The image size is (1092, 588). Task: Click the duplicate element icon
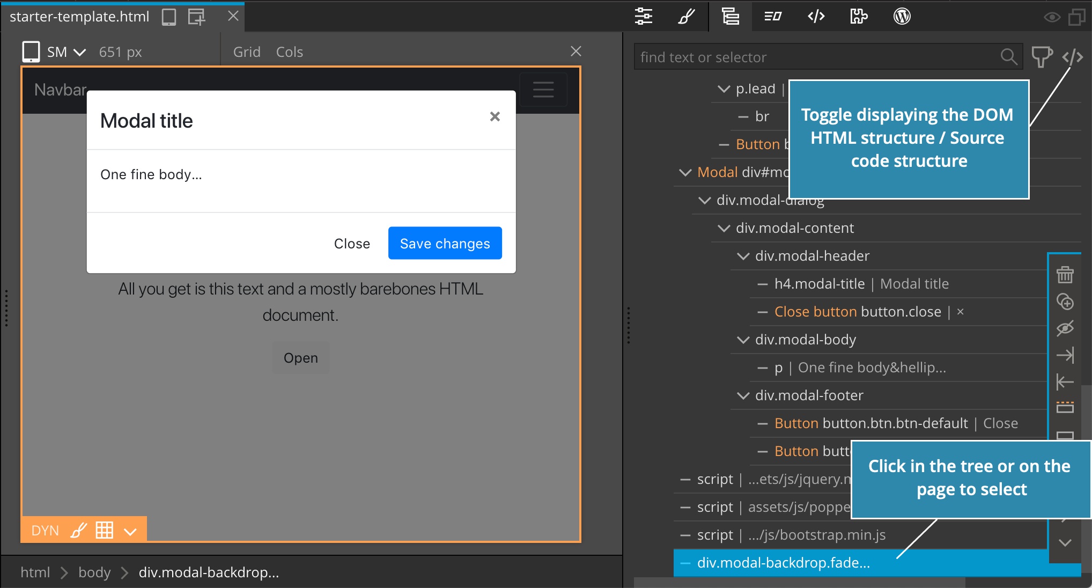coord(1065,302)
